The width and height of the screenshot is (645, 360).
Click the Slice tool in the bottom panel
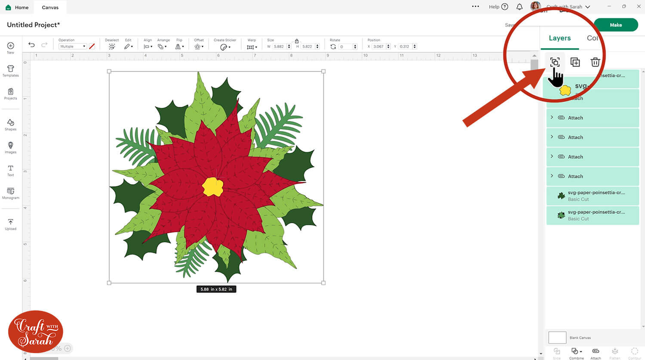(x=557, y=353)
